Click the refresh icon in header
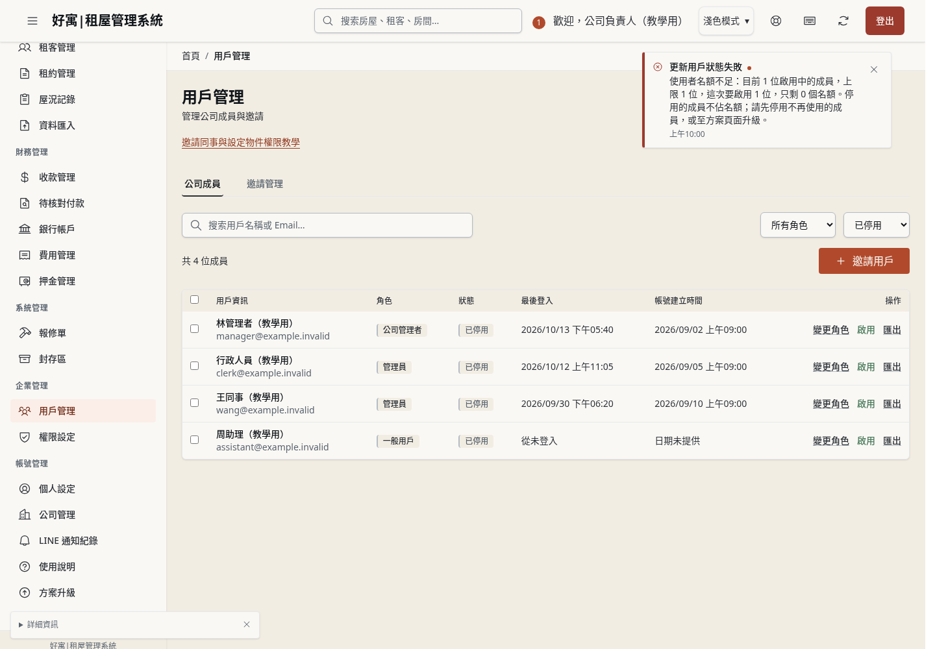Screen dimensions: 935x649 843,21
